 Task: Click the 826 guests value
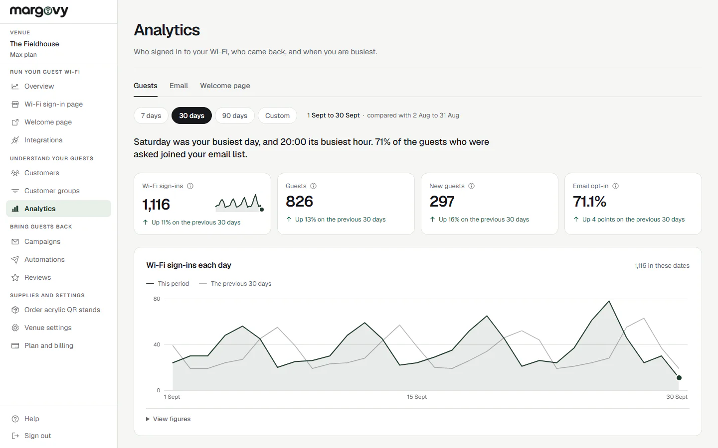coord(299,202)
